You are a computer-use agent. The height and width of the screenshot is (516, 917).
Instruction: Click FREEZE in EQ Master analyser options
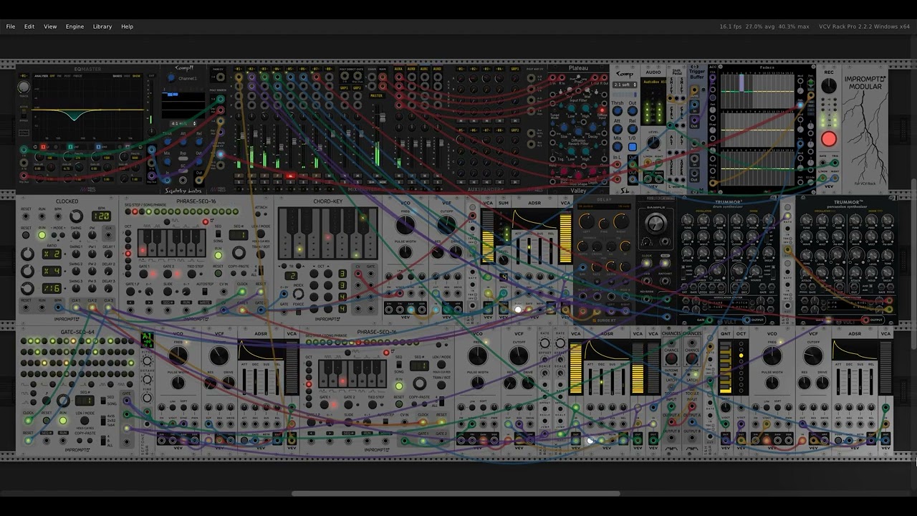[x=78, y=76]
